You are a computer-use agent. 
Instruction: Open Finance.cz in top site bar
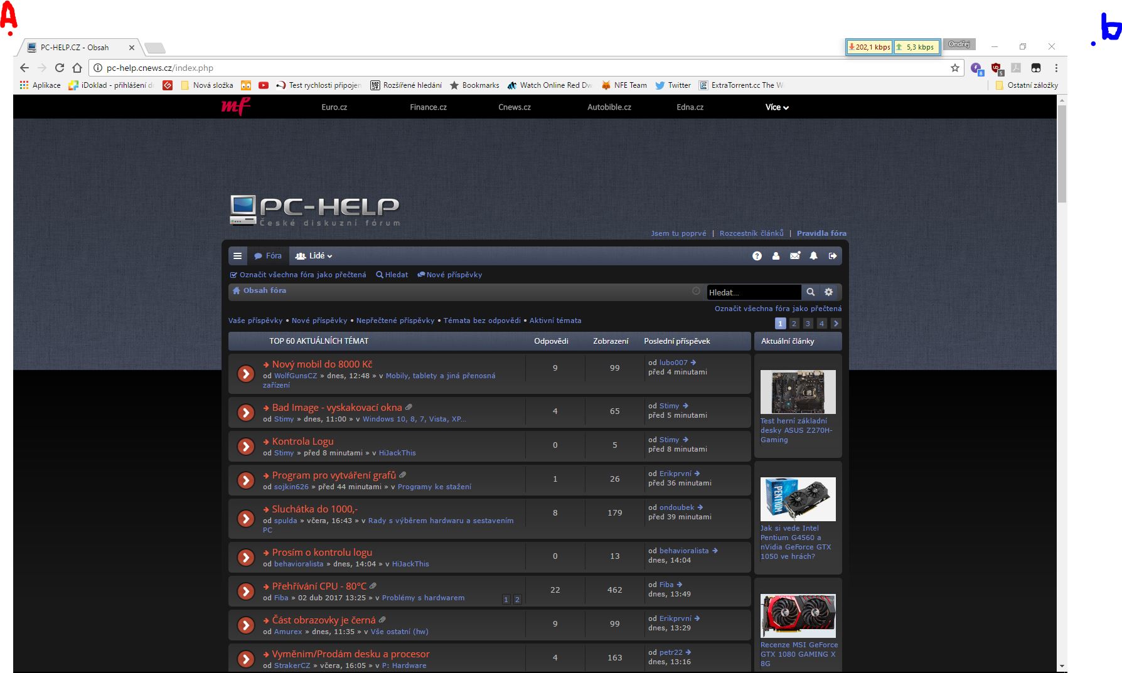429,107
